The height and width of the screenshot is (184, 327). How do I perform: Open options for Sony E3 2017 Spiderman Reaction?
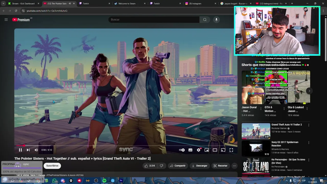309,143
